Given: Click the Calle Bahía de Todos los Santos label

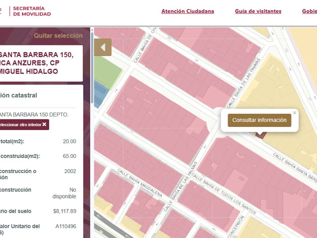Looking at the screenshot, I should tap(223, 194).
